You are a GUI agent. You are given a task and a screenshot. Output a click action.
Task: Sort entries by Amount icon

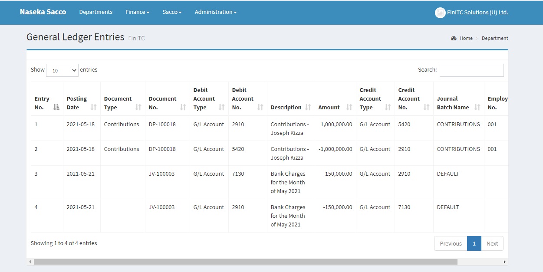pyautogui.click(x=349, y=107)
